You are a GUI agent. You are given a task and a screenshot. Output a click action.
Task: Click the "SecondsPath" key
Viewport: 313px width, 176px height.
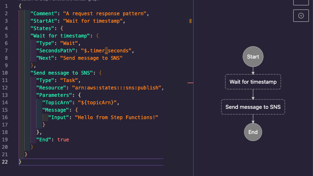click(x=56, y=51)
